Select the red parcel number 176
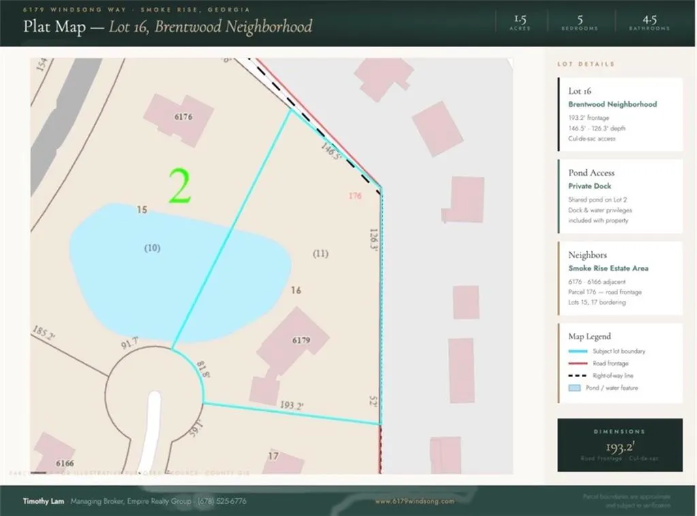 tap(355, 195)
